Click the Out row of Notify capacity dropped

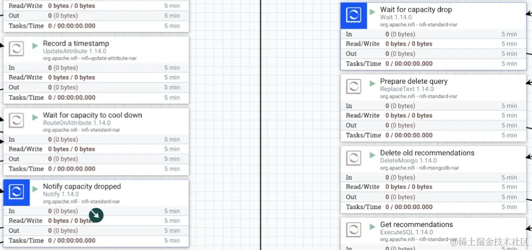point(96,231)
